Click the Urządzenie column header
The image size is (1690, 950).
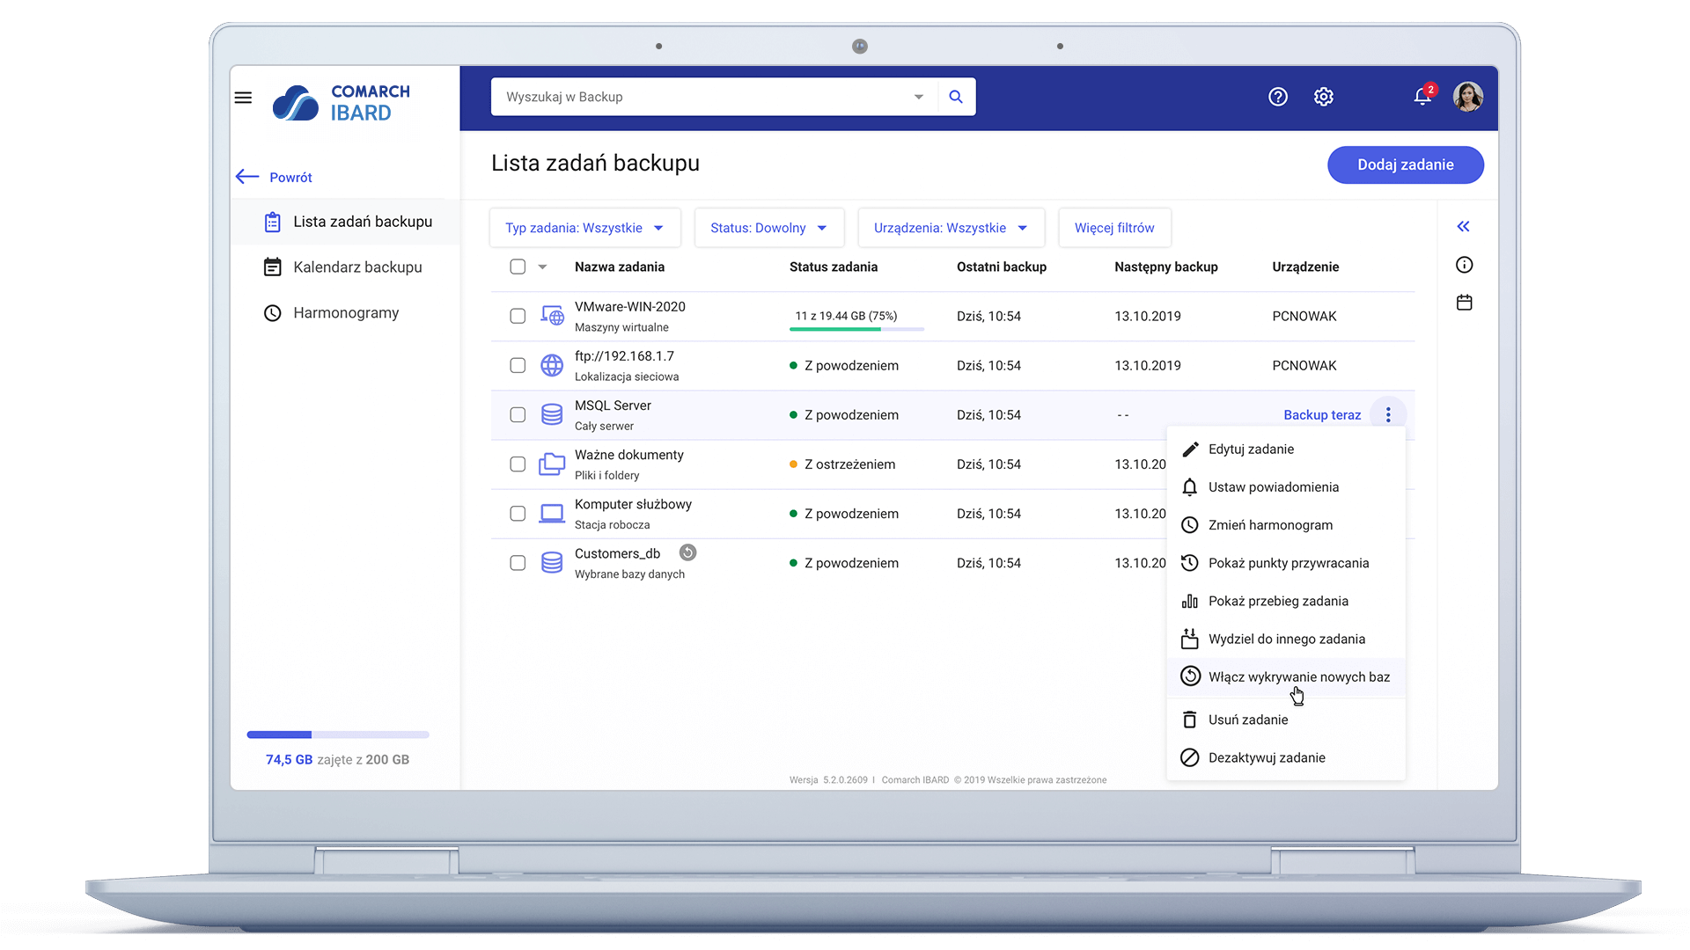pyautogui.click(x=1304, y=267)
